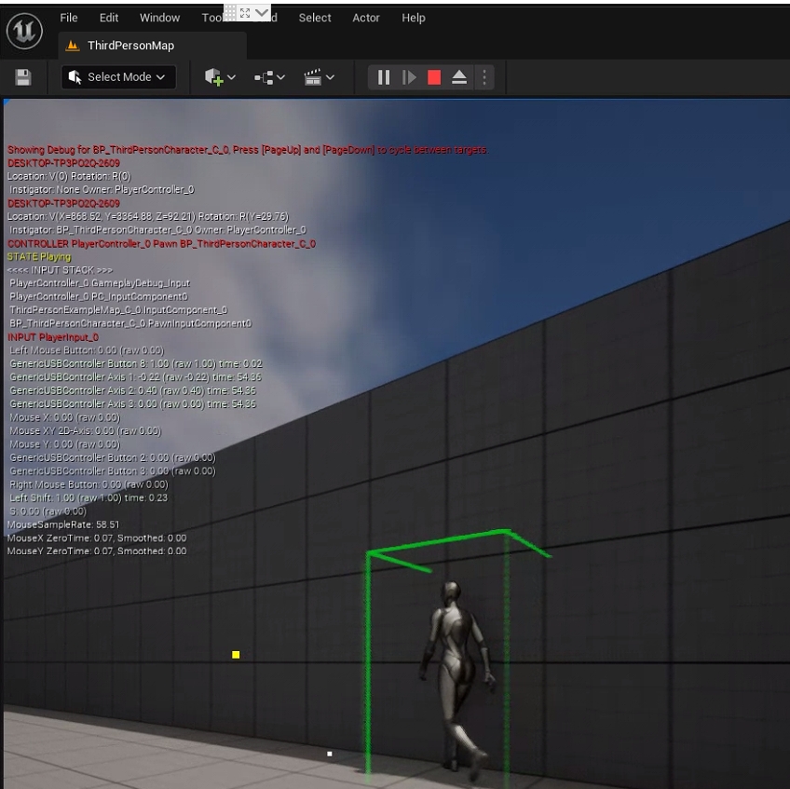Save the current level with the floppy disk icon
790x789 pixels.
click(25, 77)
